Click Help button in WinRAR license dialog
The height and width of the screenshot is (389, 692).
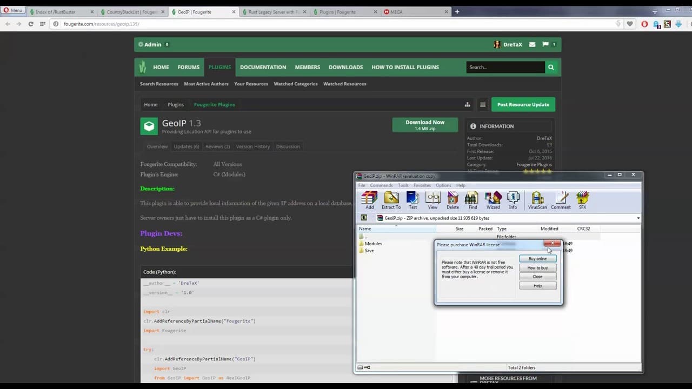(537, 286)
